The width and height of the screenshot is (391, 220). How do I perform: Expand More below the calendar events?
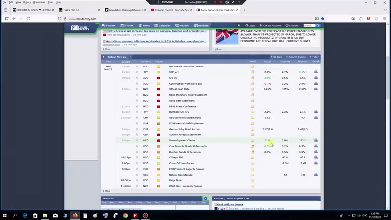[x=107, y=191]
